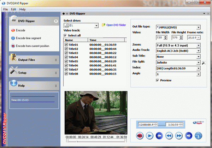Collapse the DVD Ripper sidebar section
This screenshot has width=212, height=148.
(56, 21)
